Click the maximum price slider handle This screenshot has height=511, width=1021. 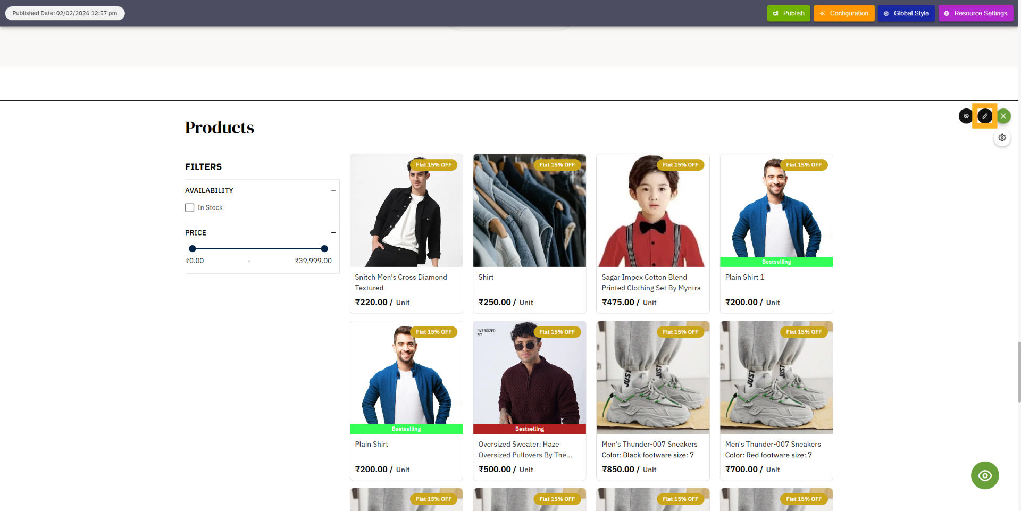[x=324, y=248]
